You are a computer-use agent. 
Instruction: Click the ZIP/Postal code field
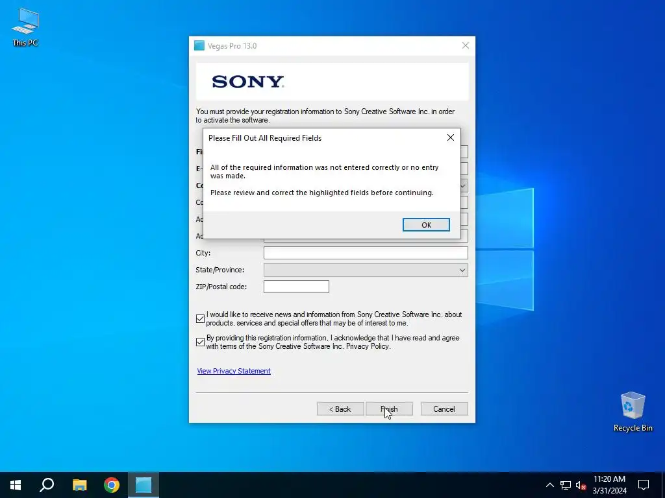[296, 287]
